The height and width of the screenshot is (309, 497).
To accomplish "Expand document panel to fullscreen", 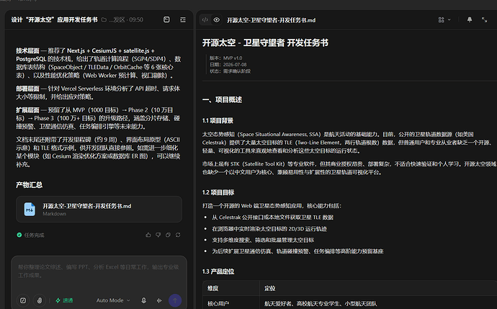I will tap(484, 19).
